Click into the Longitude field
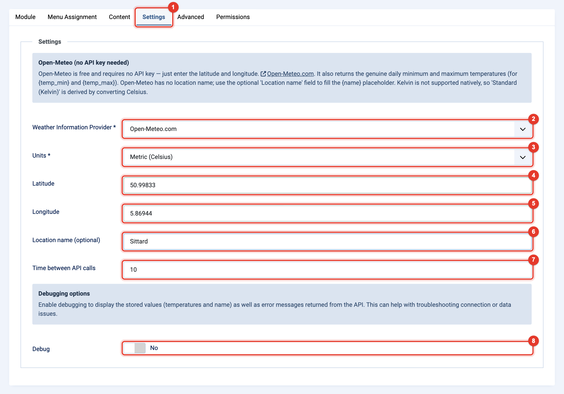The width and height of the screenshot is (564, 394). (x=327, y=213)
